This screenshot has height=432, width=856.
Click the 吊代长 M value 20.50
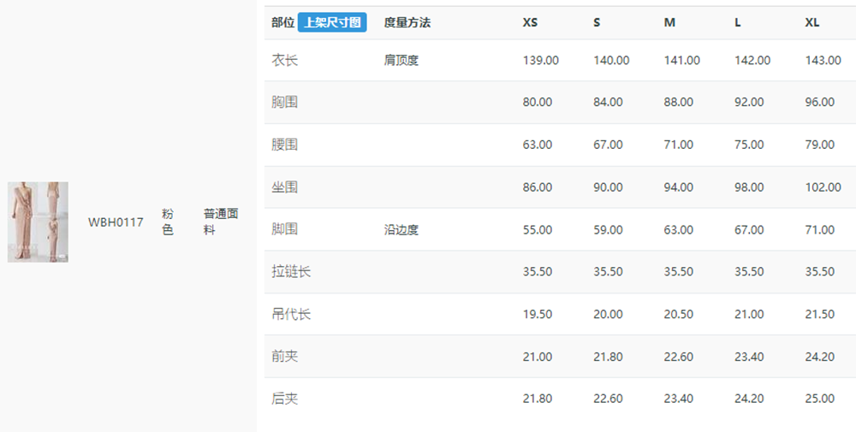[679, 314]
